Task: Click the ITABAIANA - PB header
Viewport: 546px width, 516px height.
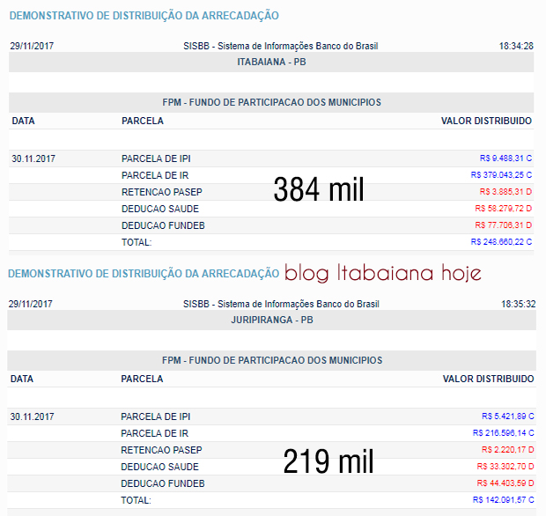Action: (x=271, y=62)
